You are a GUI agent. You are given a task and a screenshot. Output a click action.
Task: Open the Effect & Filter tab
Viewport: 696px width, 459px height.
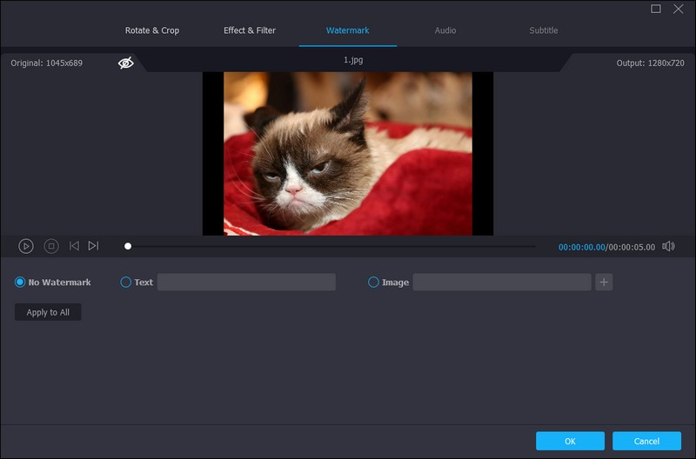[250, 30]
